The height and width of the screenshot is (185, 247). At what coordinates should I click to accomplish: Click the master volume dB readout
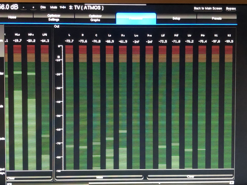(x=9, y=7)
